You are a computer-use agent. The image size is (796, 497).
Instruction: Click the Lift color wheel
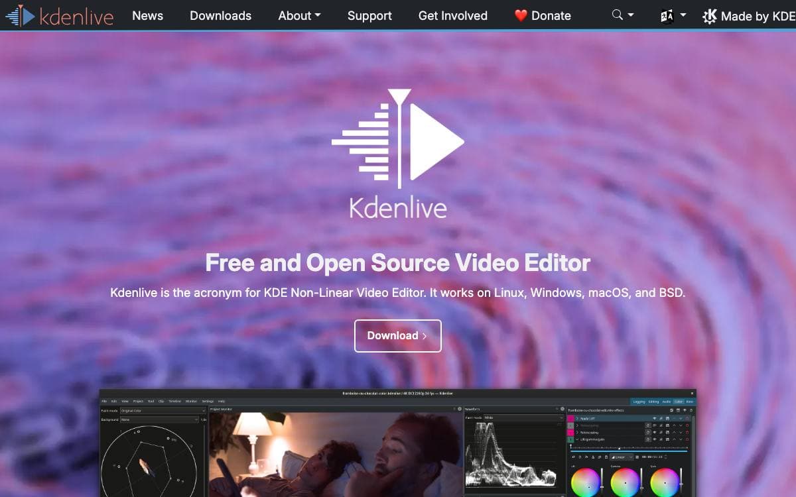(x=586, y=482)
